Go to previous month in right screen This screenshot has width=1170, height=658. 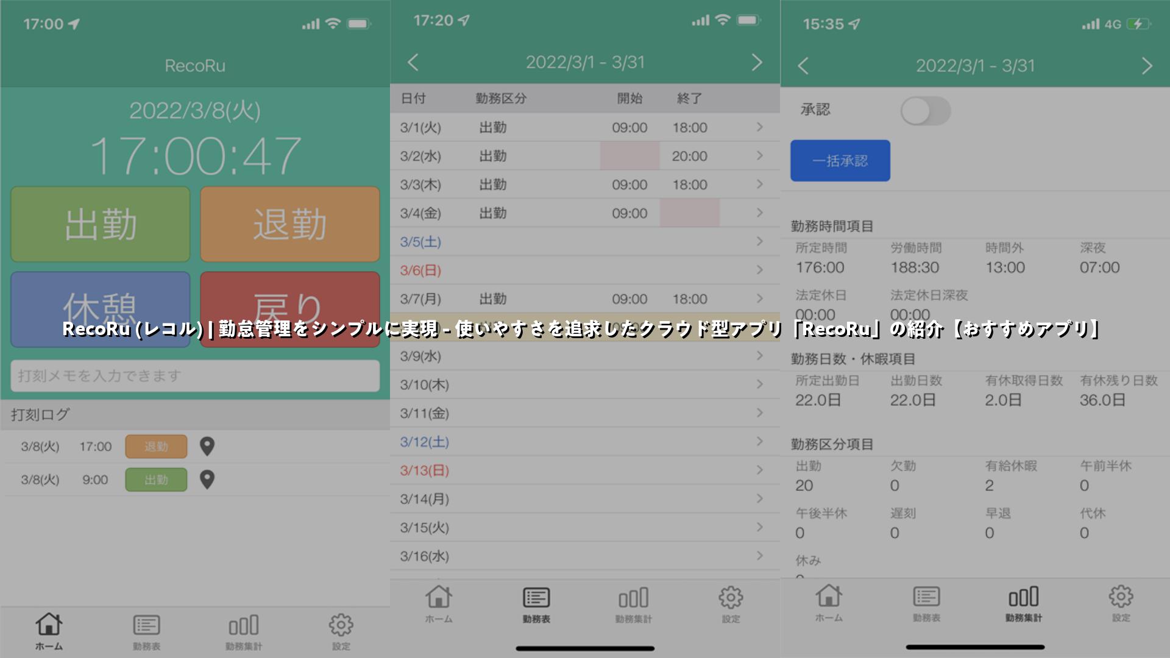tap(803, 66)
